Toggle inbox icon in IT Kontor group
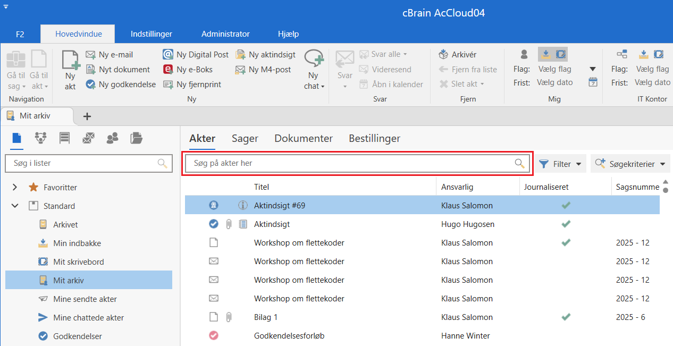 [643, 54]
